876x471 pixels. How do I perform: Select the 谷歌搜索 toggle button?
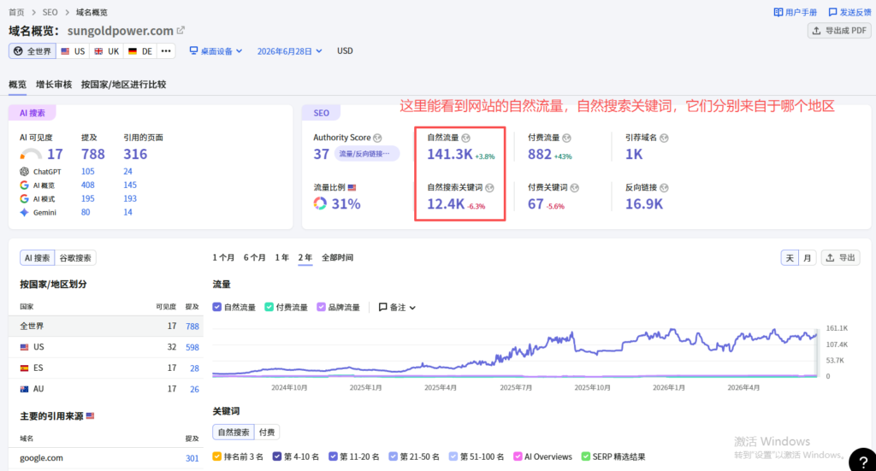tap(75, 258)
